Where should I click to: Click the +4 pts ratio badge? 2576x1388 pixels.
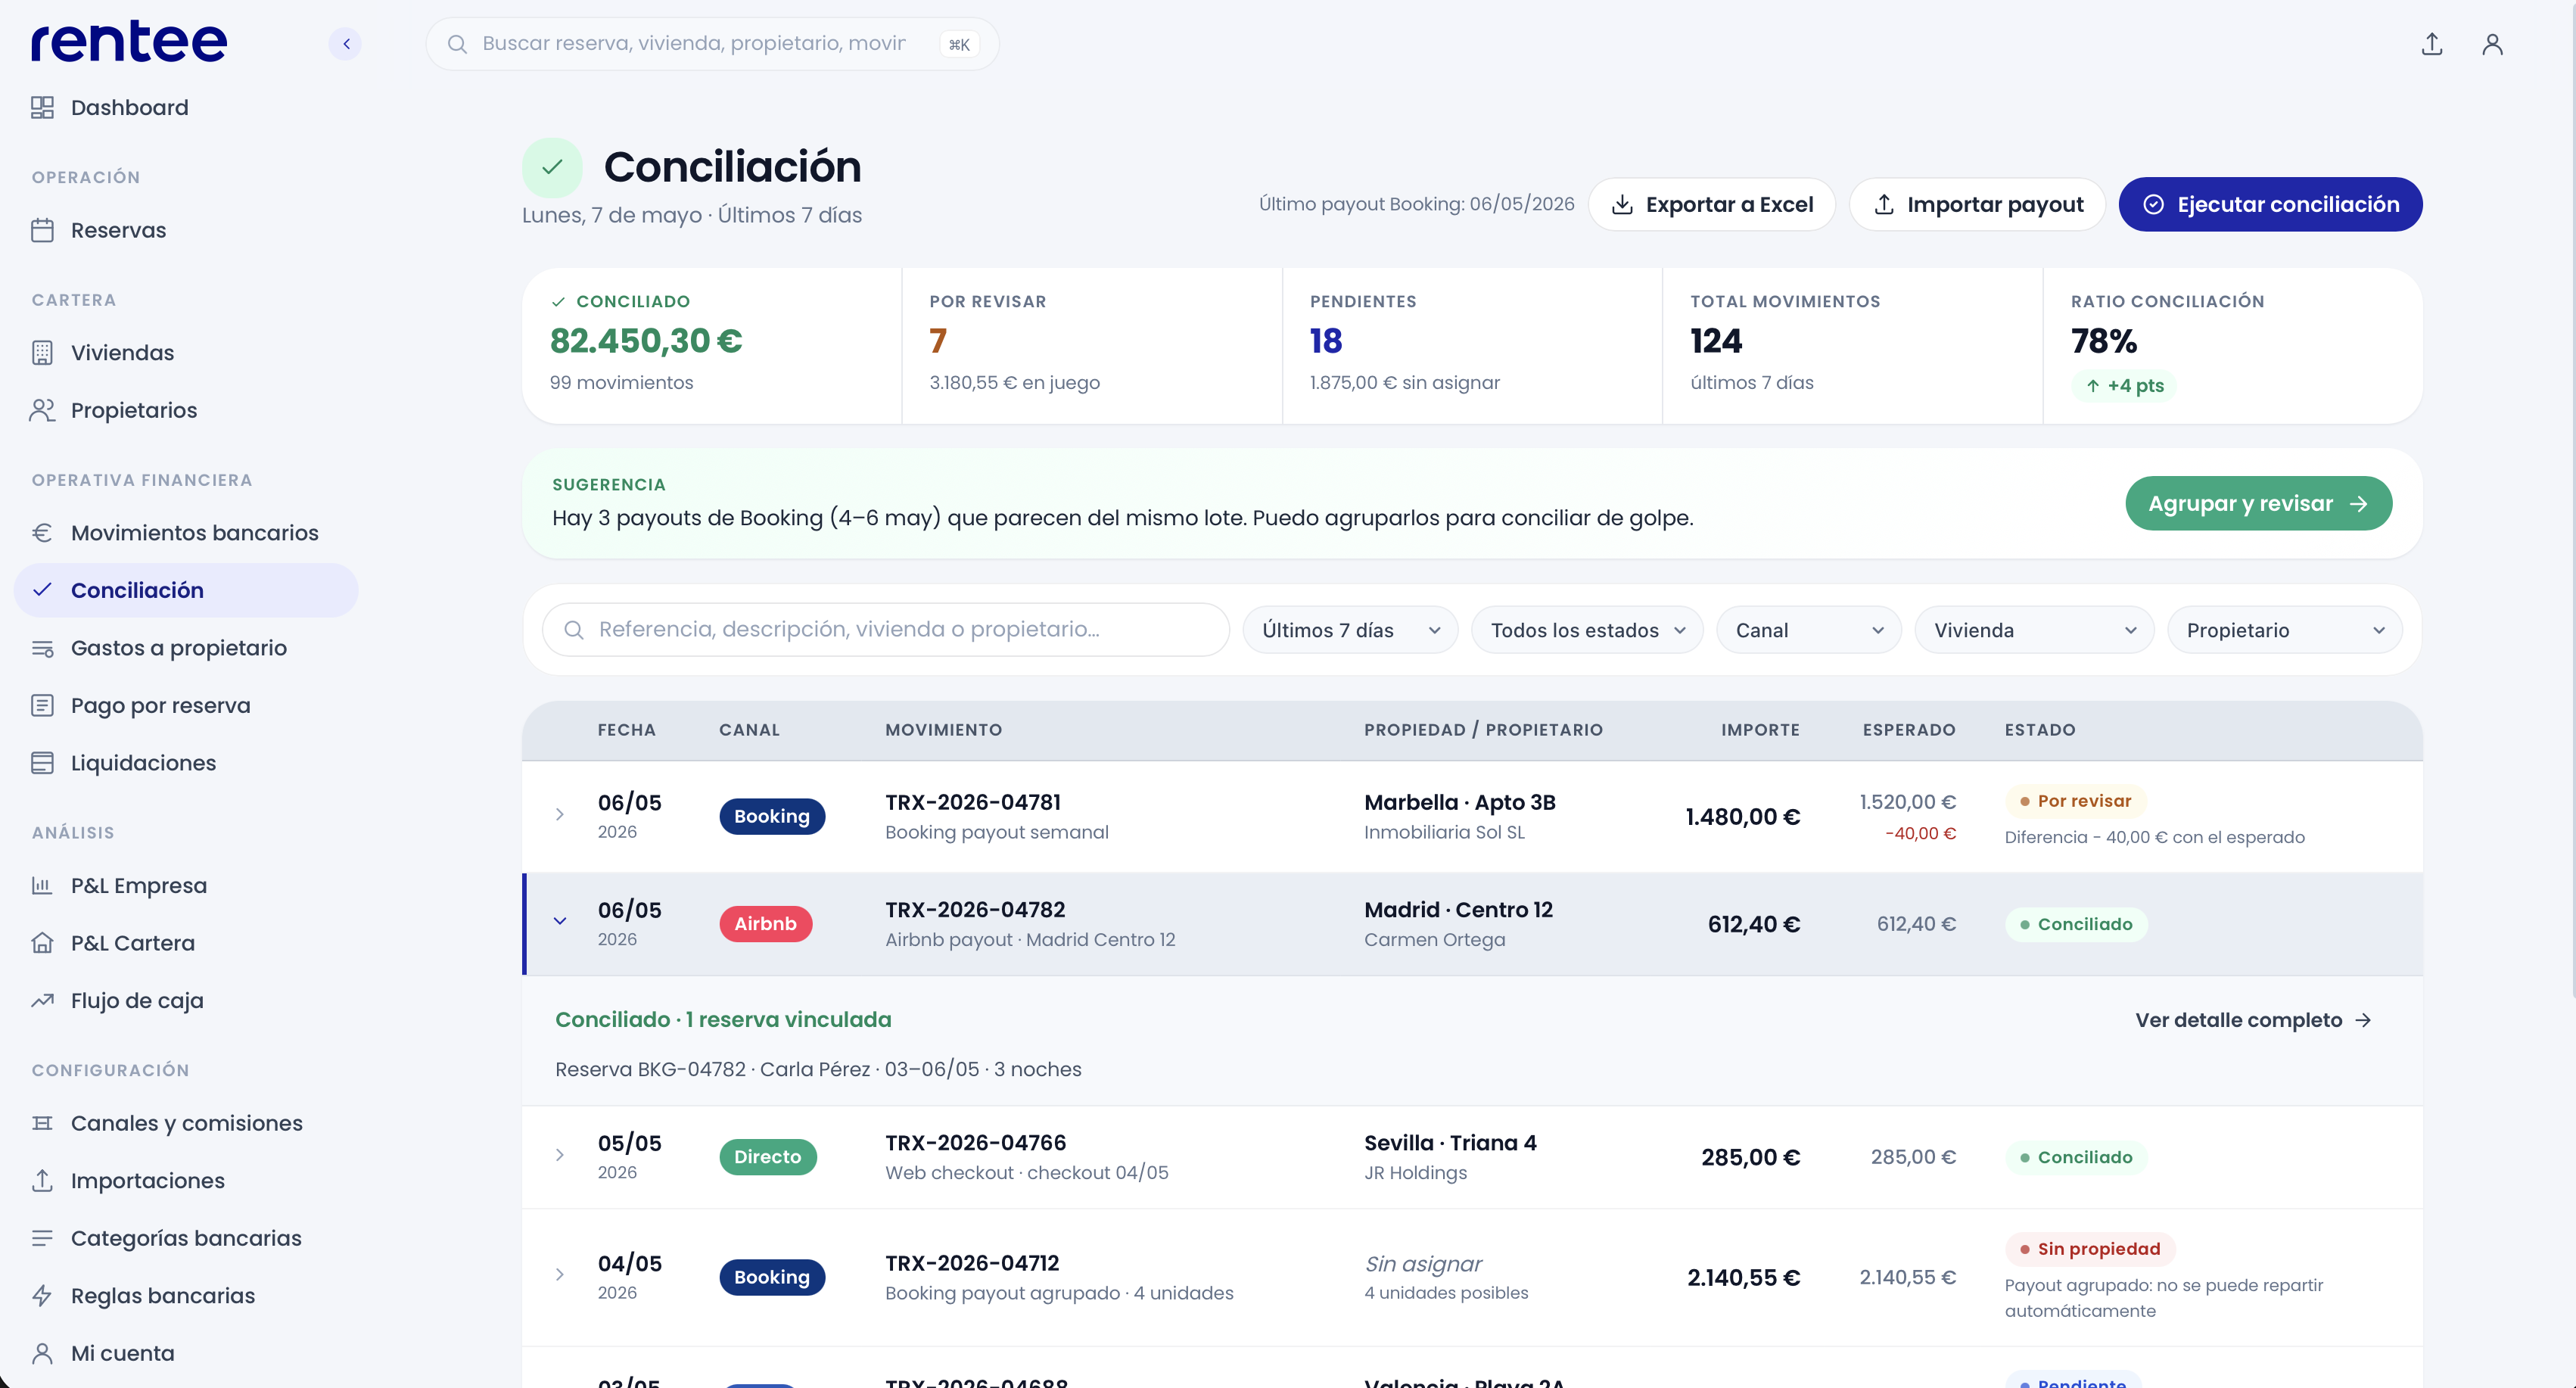coord(2124,385)
